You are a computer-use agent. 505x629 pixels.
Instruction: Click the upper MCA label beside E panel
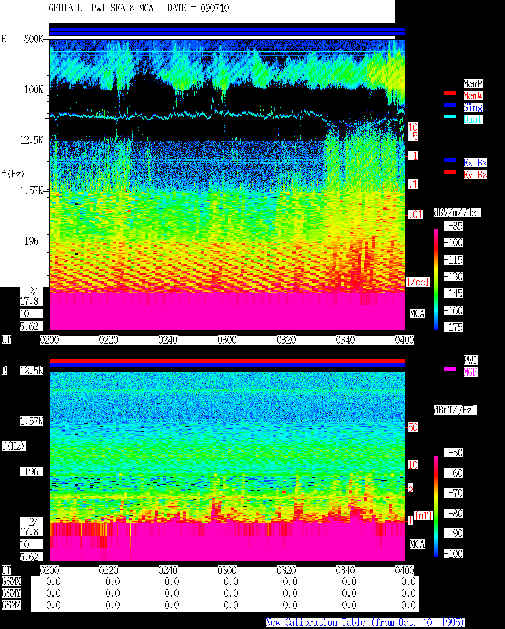(417, 314)
